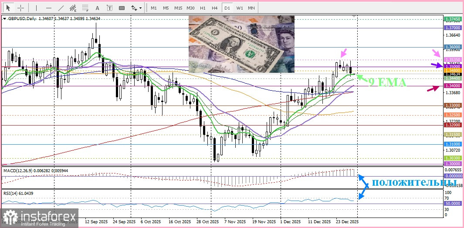This screenshot has height=228, width=464.
Task: Toggle the H1 timeframe
Action: point(203,8)
